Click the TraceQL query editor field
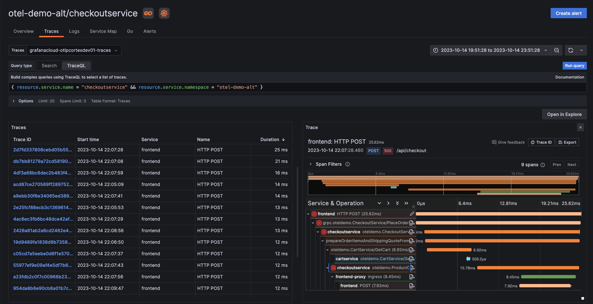Image resolution: width=593 pixels, height=304 pixels. coord(298,87)
